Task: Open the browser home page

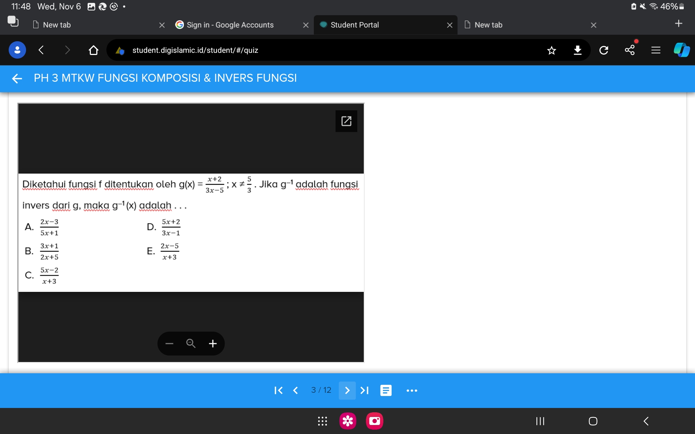Action: (x=93, y=50)
